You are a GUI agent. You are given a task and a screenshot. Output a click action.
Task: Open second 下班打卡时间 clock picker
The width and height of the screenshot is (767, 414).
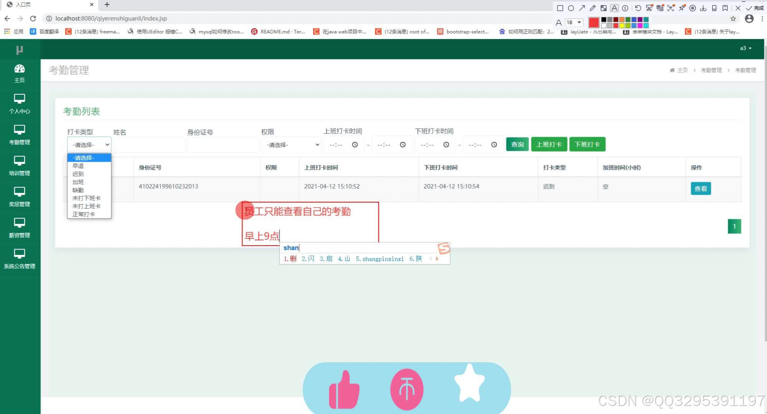494,145
